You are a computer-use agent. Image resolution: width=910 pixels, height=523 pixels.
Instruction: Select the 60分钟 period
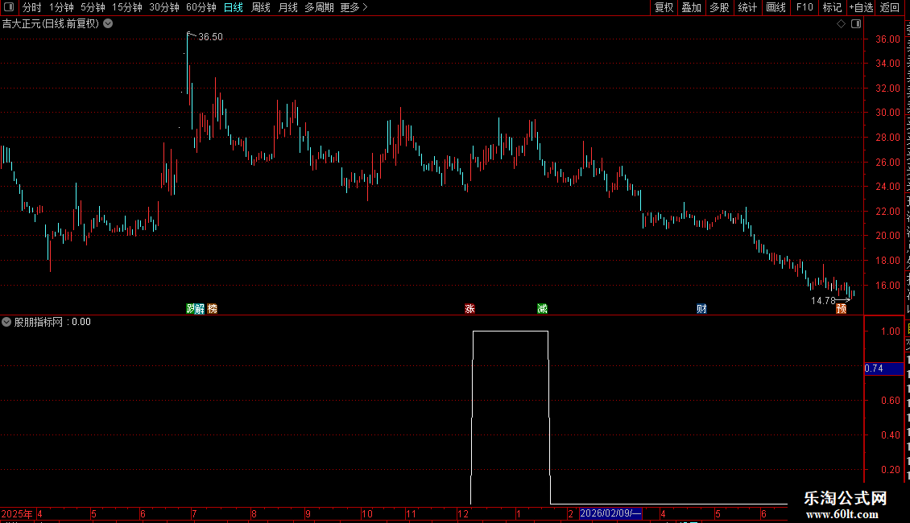pyautogui.click(x=201, y=7)
